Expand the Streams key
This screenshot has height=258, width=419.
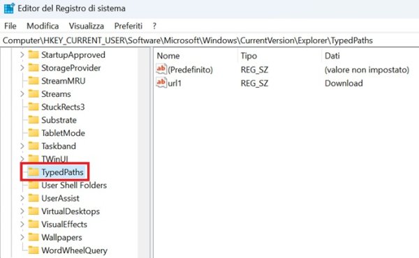point(22,94)
